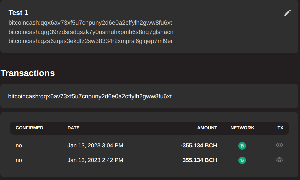Click the Bitcoin Cash icon in the 2:42 PM row
The height and width of the screenshot is (180, 300).
(x=242, y=160)
